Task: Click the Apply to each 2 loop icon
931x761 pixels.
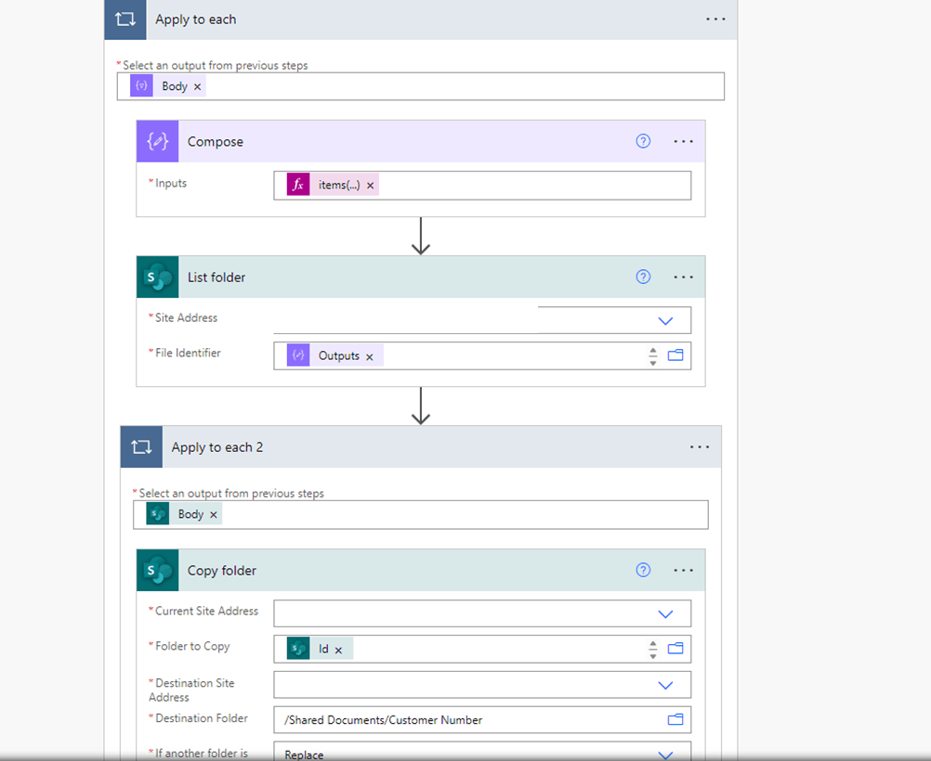Action: tap(141, 446)
